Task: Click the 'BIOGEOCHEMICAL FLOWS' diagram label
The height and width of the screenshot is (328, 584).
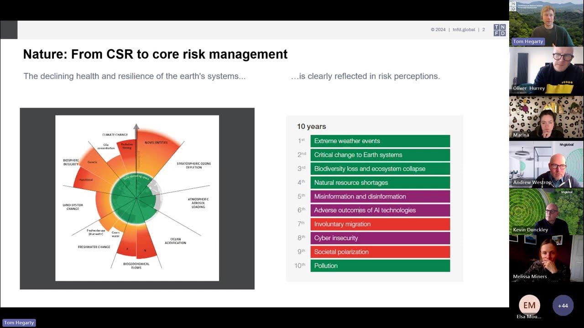Action: pos(136,266)
